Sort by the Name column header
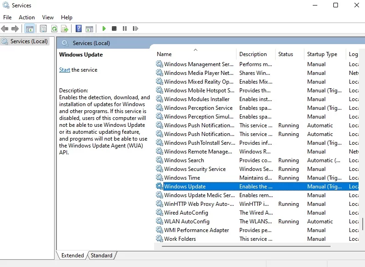The height and width of the screenshot is (267, 365). (195, 54)
